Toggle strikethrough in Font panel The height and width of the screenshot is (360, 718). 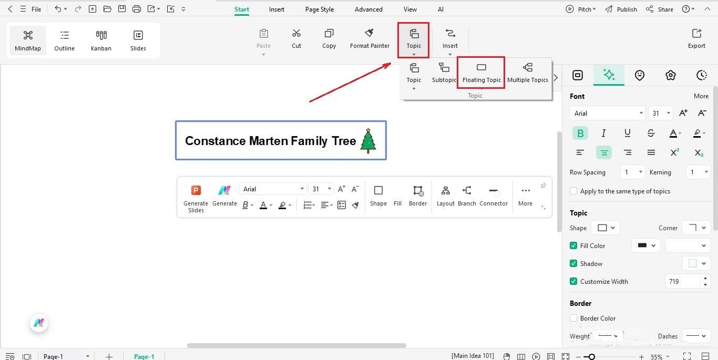coord(651,133)
